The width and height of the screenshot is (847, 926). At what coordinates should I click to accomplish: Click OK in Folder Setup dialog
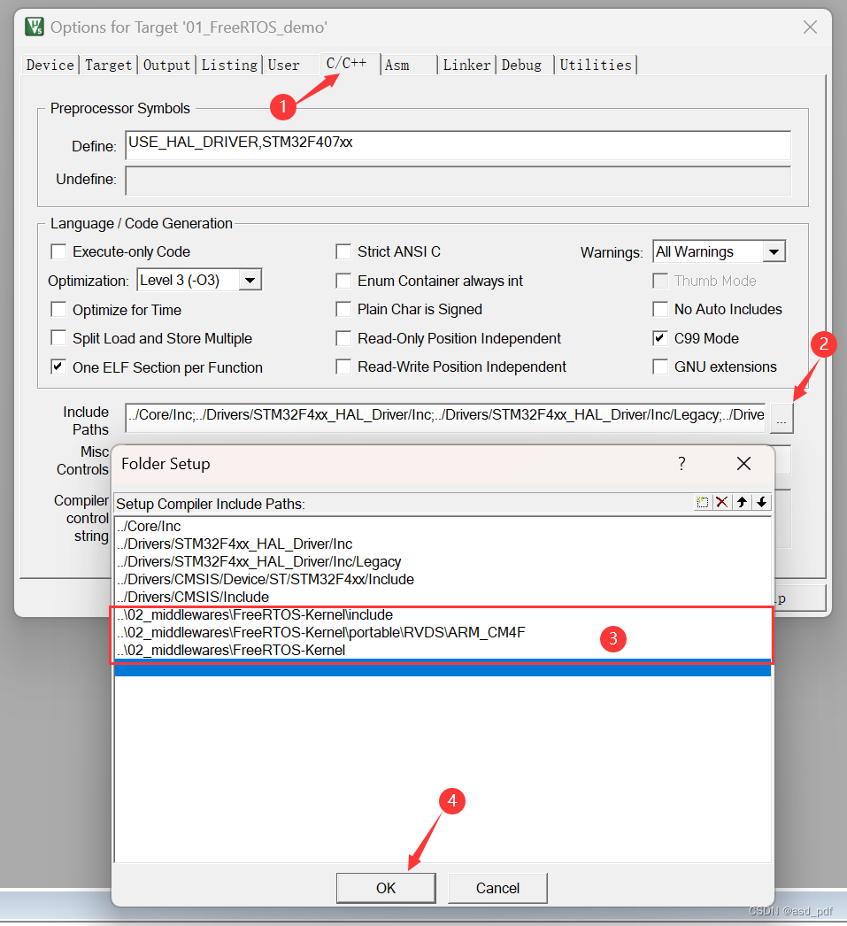click(386, 888)
